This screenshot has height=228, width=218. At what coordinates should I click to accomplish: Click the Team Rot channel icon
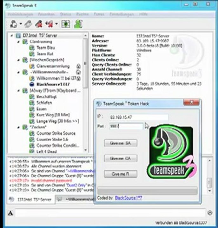tap(32, 54)
